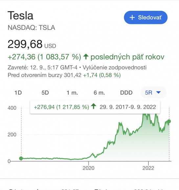
Task: Click the chart tooltip date range
Action: 128,107
